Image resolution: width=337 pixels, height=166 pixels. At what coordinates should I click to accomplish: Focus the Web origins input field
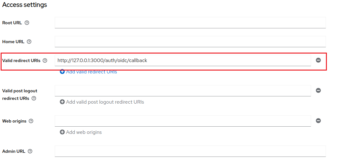pyautogui.click(x=183, y=121)
